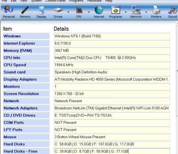Click the Screen Resolution item label

click(x=26, y=94)
